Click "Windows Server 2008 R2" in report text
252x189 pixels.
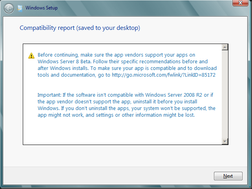pyautogui.click(x=173, y=95)
